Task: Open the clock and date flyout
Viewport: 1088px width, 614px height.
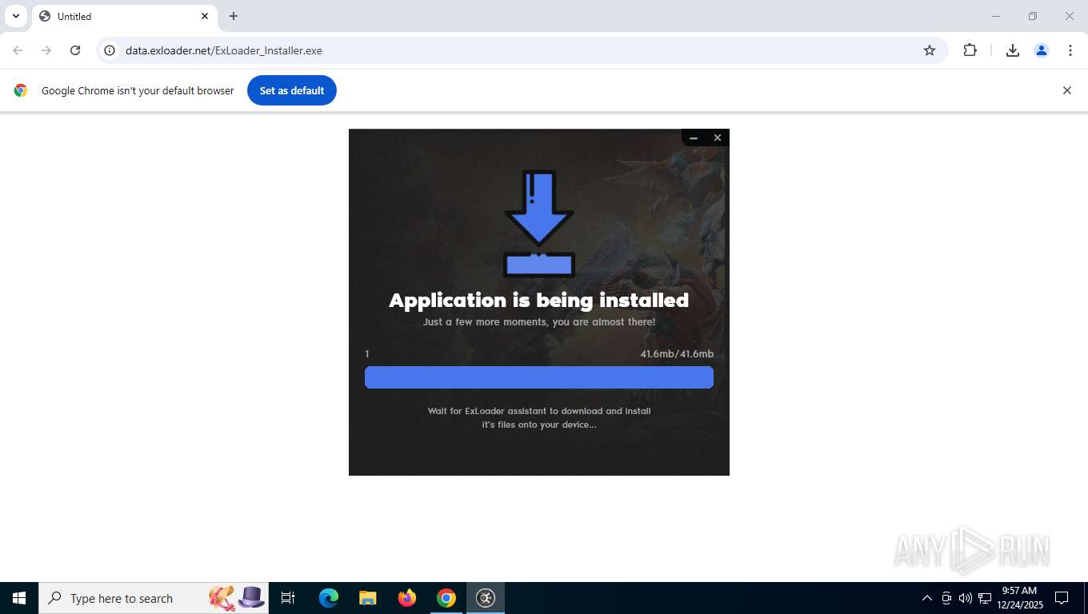Action: point(1020,598)
